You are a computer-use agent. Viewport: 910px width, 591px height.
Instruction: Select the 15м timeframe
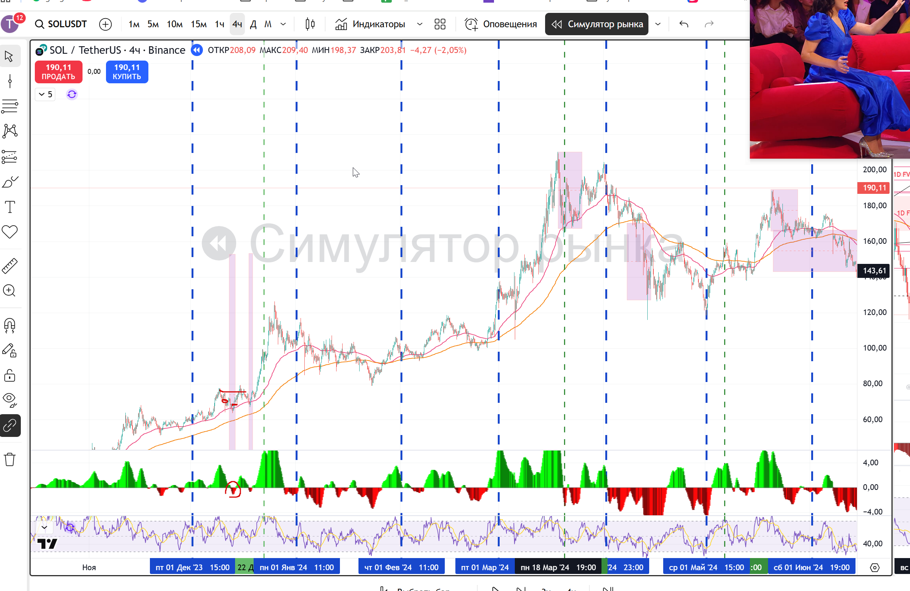[198, 24]
